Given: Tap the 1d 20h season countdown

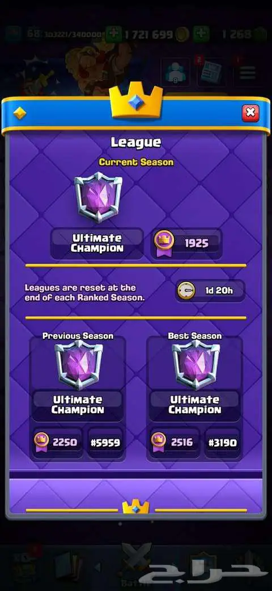Looking at the screenshot, I should [210, 290].
